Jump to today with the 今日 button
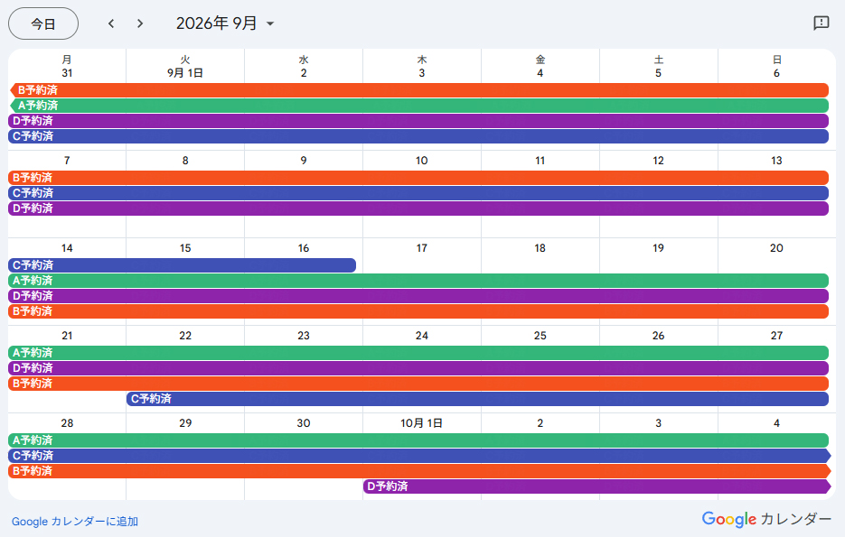This screenshot has height=537, width=845. [43, 23]
